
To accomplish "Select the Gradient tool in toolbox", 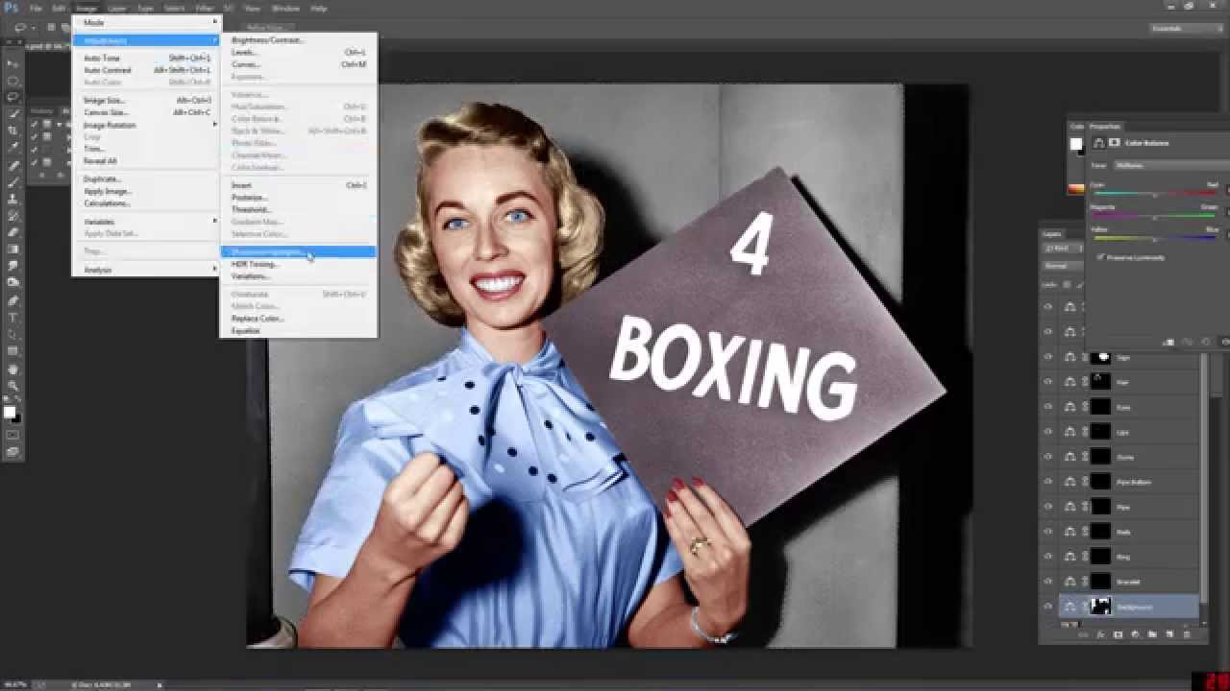I will pyautogui.click(x=12, y=250).
